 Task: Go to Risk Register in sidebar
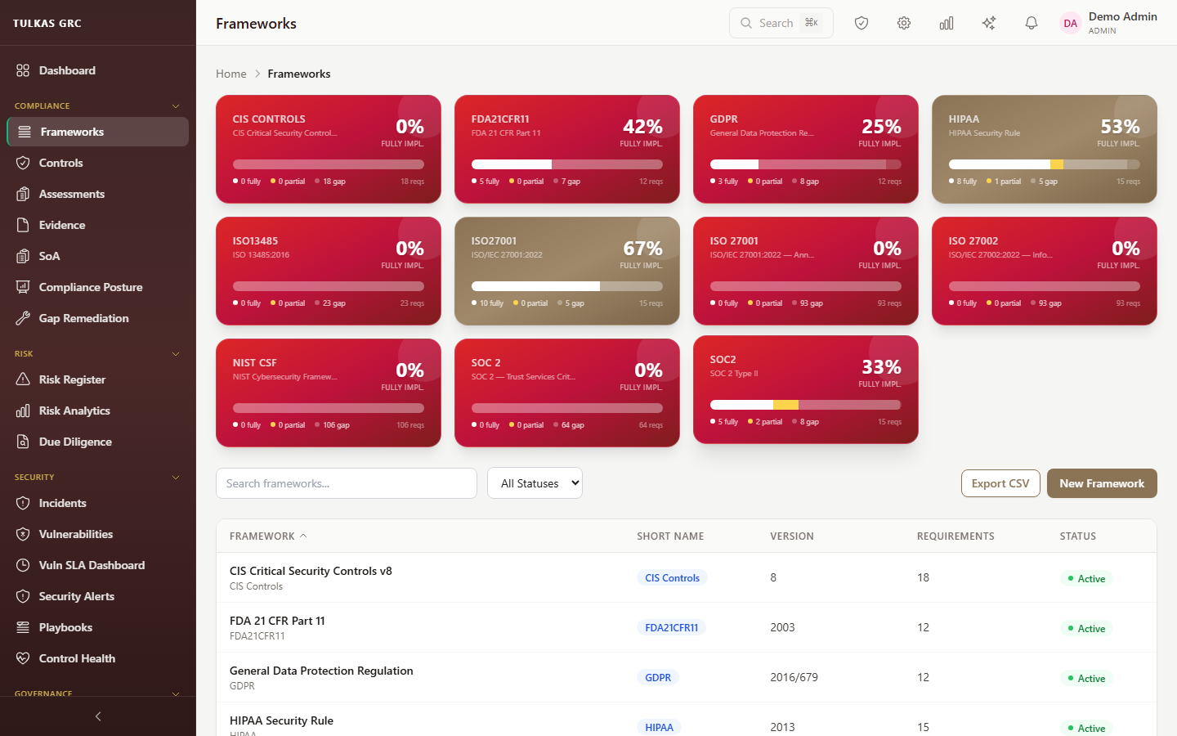pyautogui.click(x=98, y=379)
